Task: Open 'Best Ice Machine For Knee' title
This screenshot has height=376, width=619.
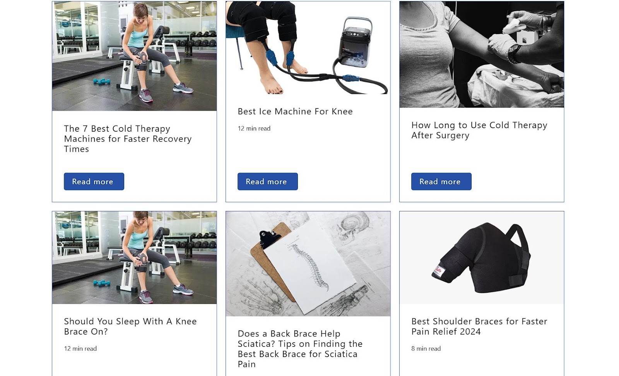Action: click(295, 112)
